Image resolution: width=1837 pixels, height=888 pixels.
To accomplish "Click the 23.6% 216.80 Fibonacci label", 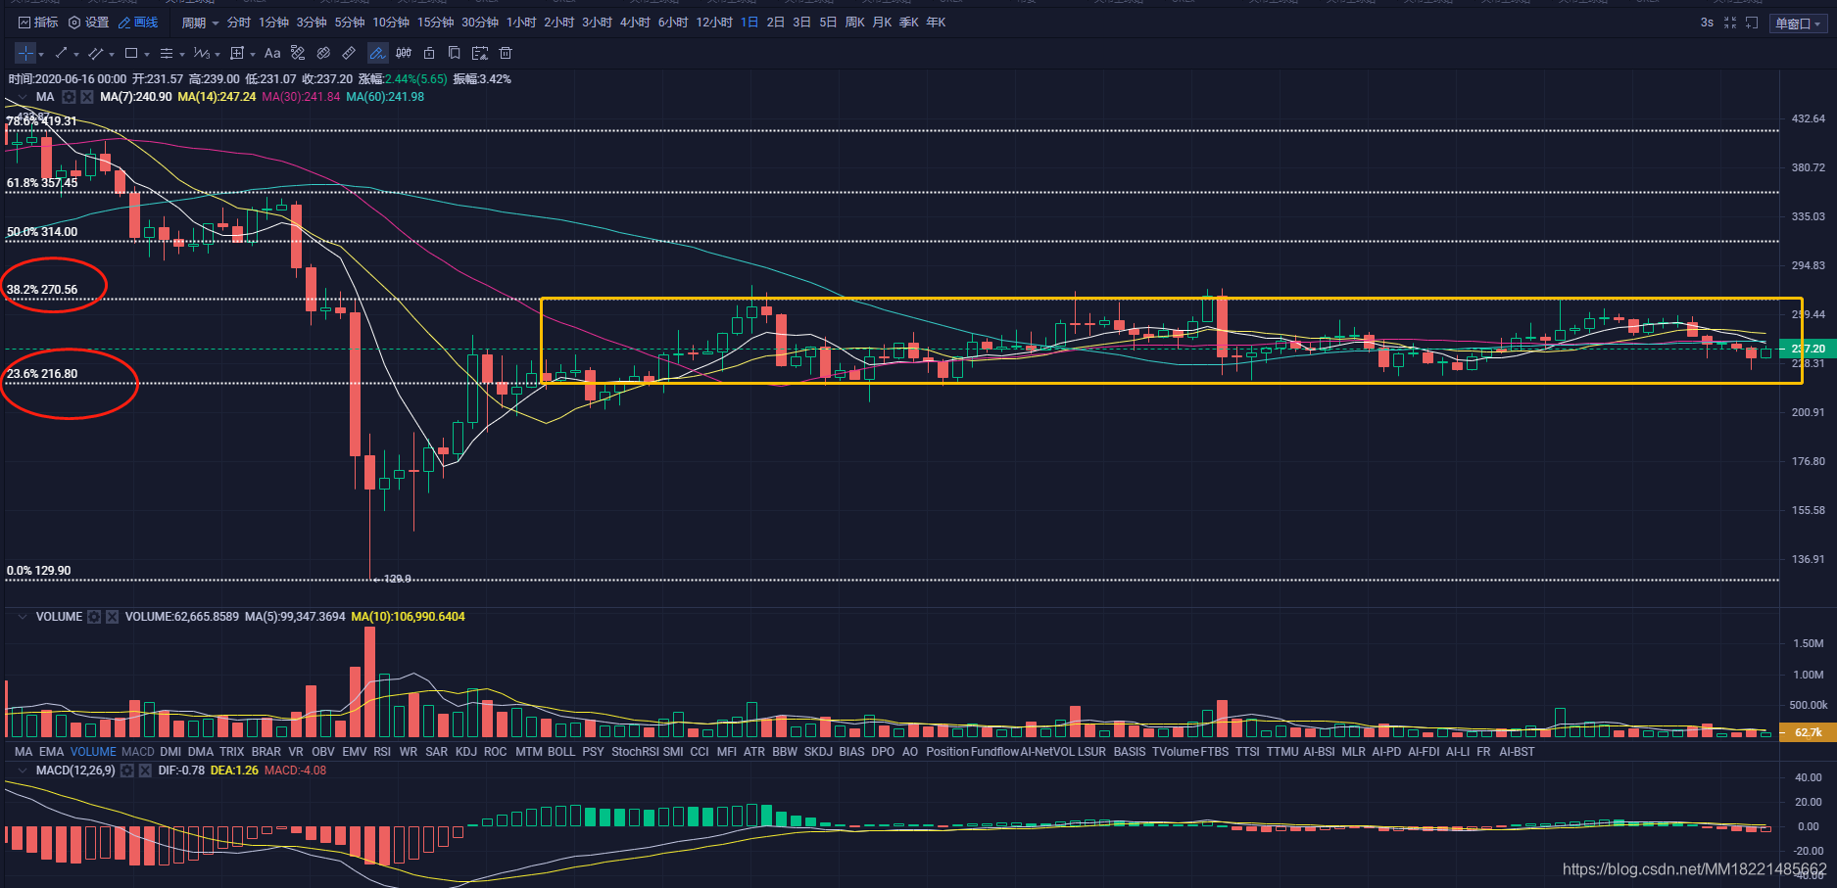I will click(42, 374).
